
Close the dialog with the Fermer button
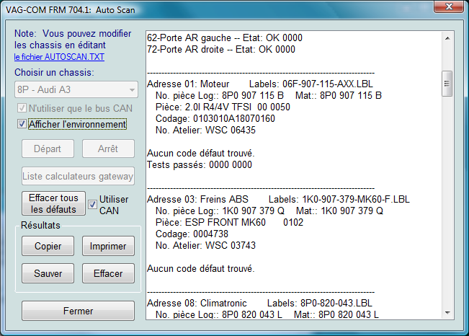[x=78, y=311]
